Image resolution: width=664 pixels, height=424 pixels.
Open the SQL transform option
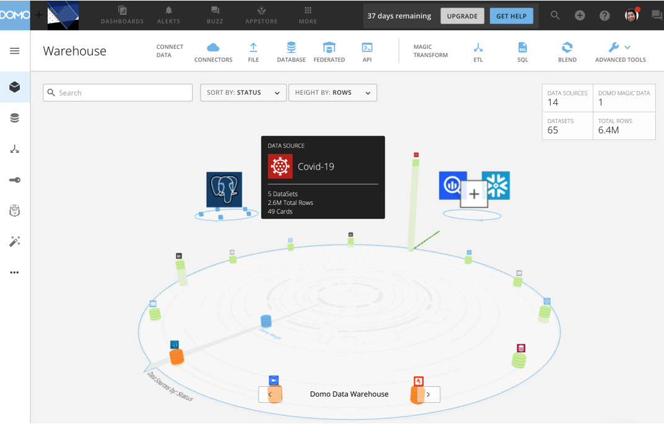[x=523, y=53]
